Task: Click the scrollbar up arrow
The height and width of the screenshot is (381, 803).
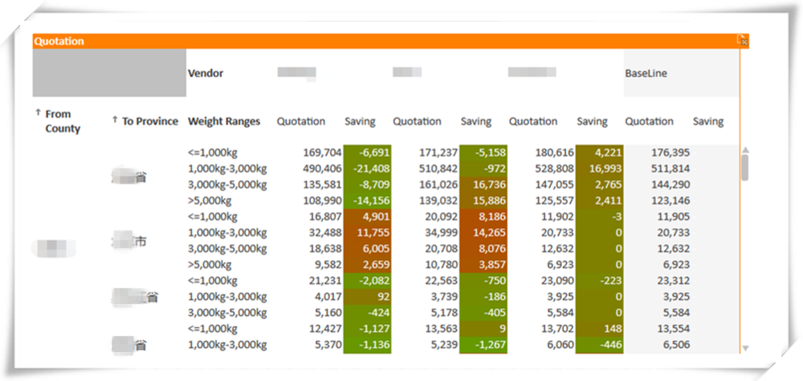Action: tap(744, 150)
